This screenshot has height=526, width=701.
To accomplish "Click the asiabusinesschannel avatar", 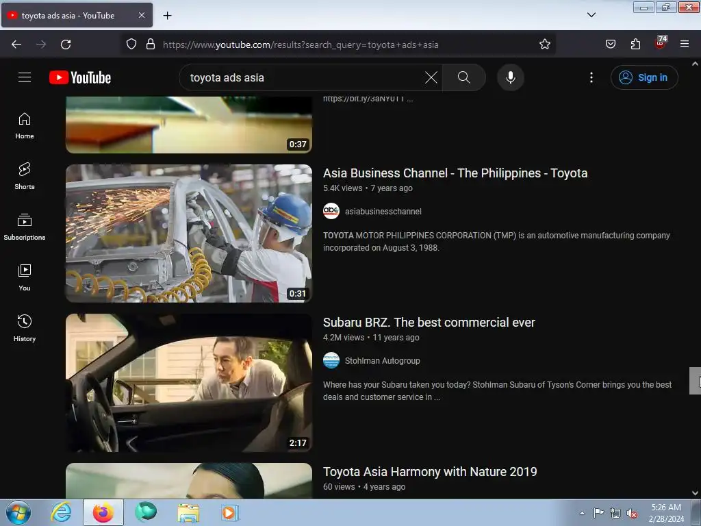I will pyautogui.click(x=331, y=211).
